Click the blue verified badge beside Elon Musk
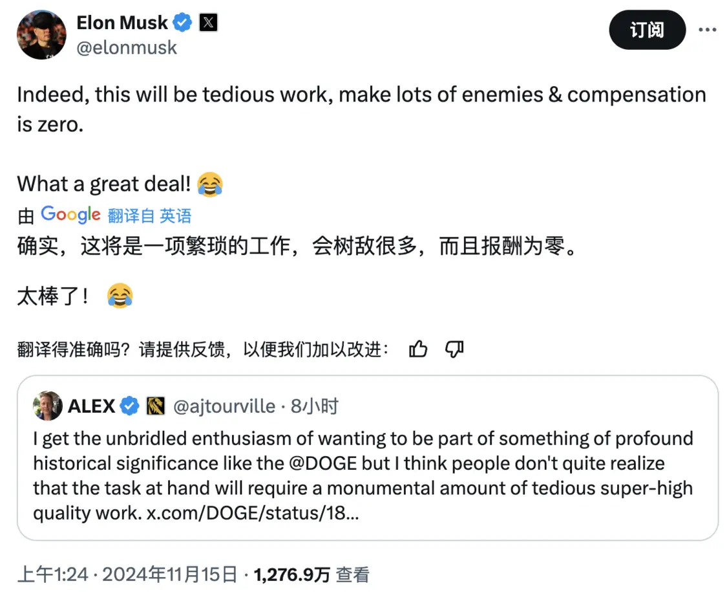The width and height of the screenshot is (727, 592). tap(182, 22)
